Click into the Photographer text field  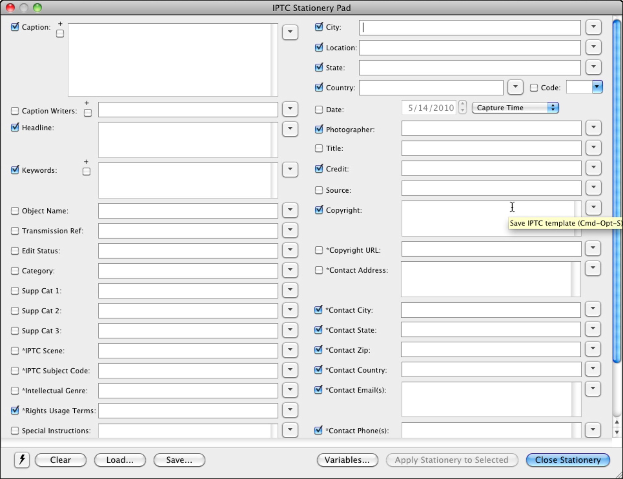491,128
